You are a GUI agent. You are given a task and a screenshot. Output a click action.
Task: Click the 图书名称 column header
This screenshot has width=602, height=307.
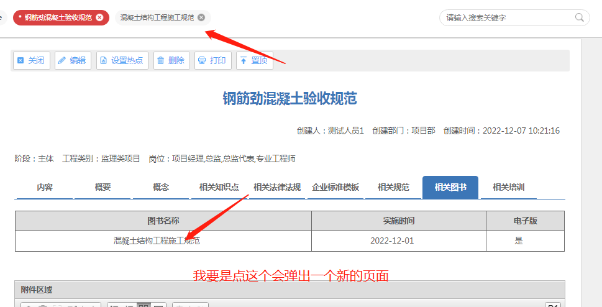[163, 221]
